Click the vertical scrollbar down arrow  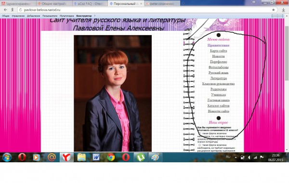coord(287,150)
